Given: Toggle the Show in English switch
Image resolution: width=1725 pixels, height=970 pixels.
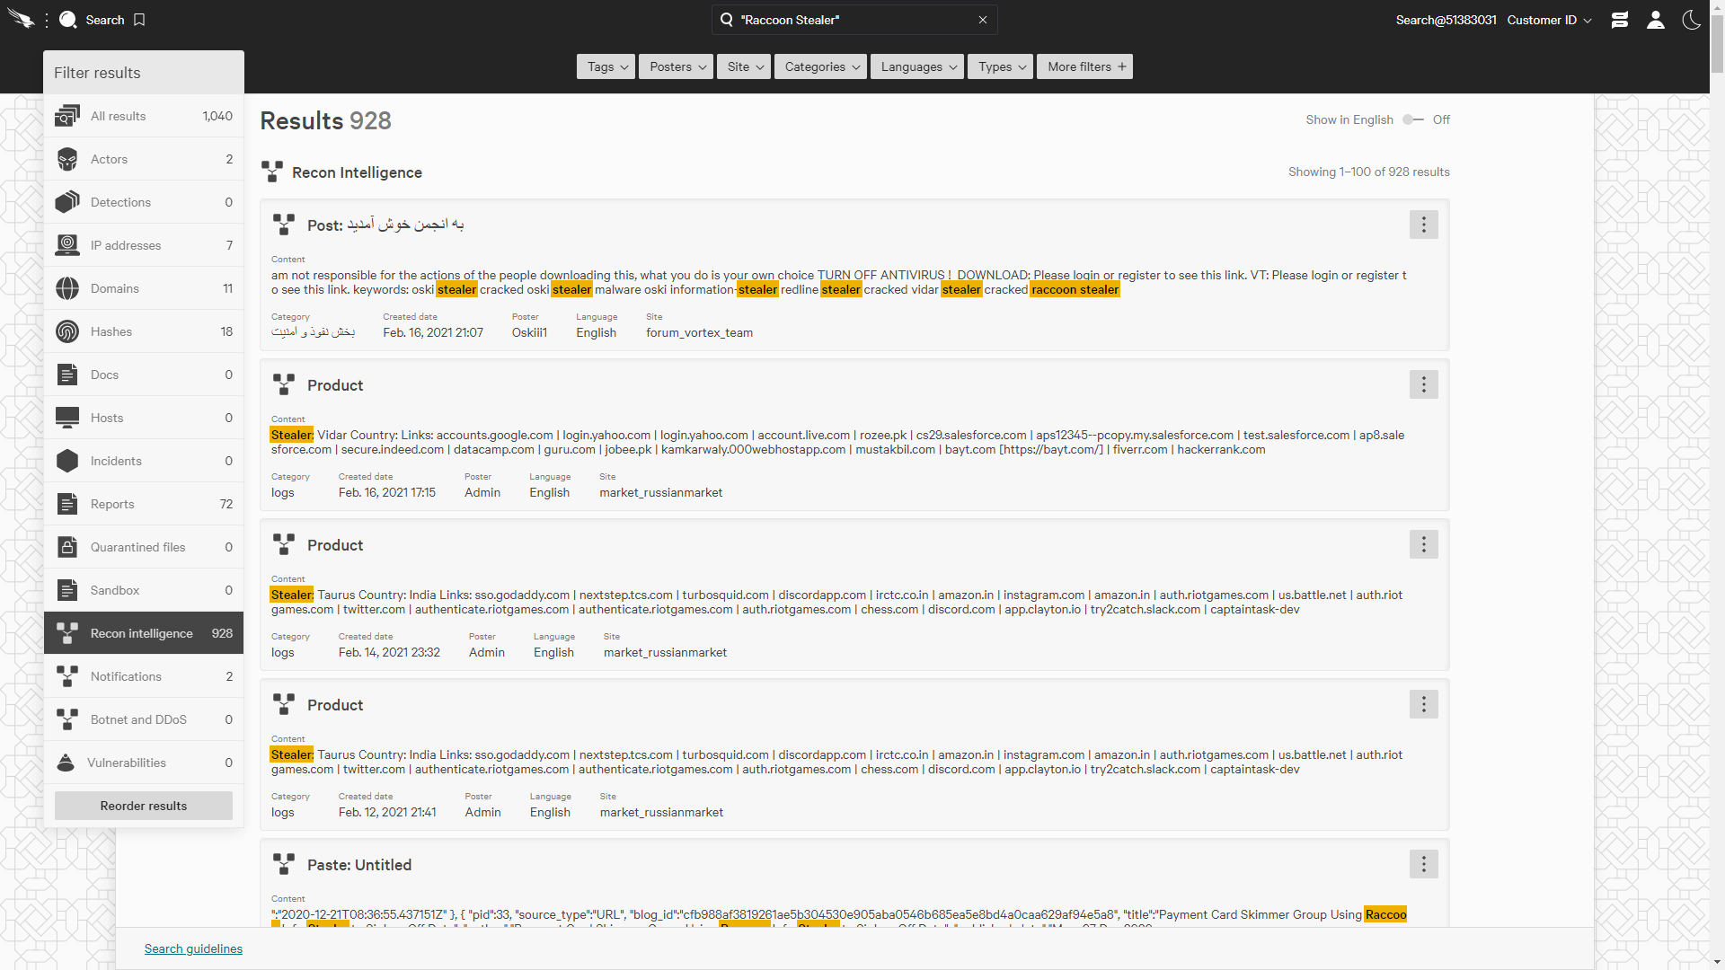Looking at the screenshot, I should coord(1413,119).
